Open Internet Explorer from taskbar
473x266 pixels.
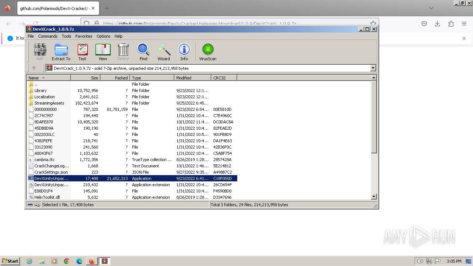point(30,261)
